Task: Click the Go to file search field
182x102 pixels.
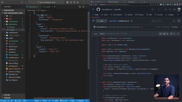Action: (x=163, y=21)
